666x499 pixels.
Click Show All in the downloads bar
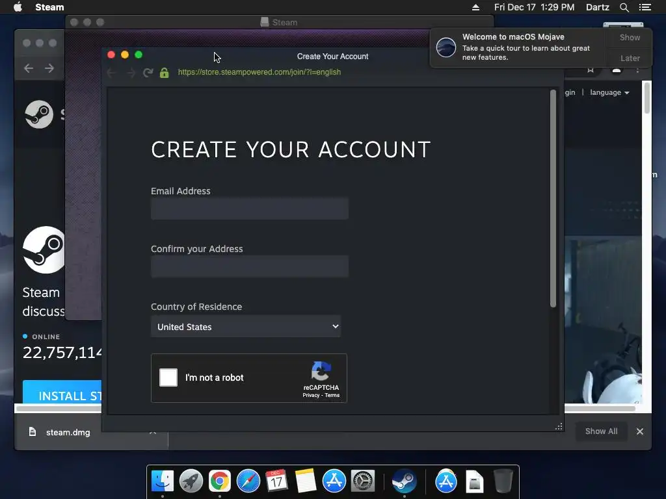pyautogui.click(x=601, y=431)
